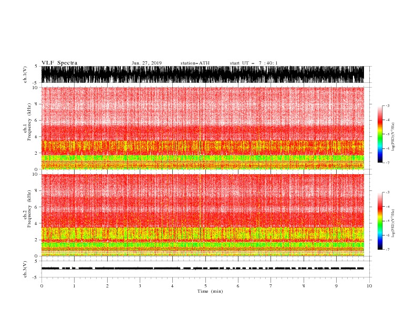Viewport: 416px width, 321px height.
Task: Click time axis tick label '3'
Action: click(x=140, y=286)
